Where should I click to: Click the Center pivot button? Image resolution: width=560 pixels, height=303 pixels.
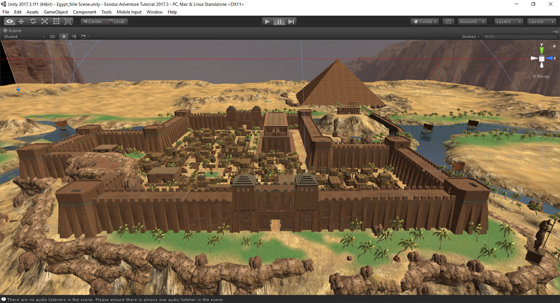(x=93, y=22)
